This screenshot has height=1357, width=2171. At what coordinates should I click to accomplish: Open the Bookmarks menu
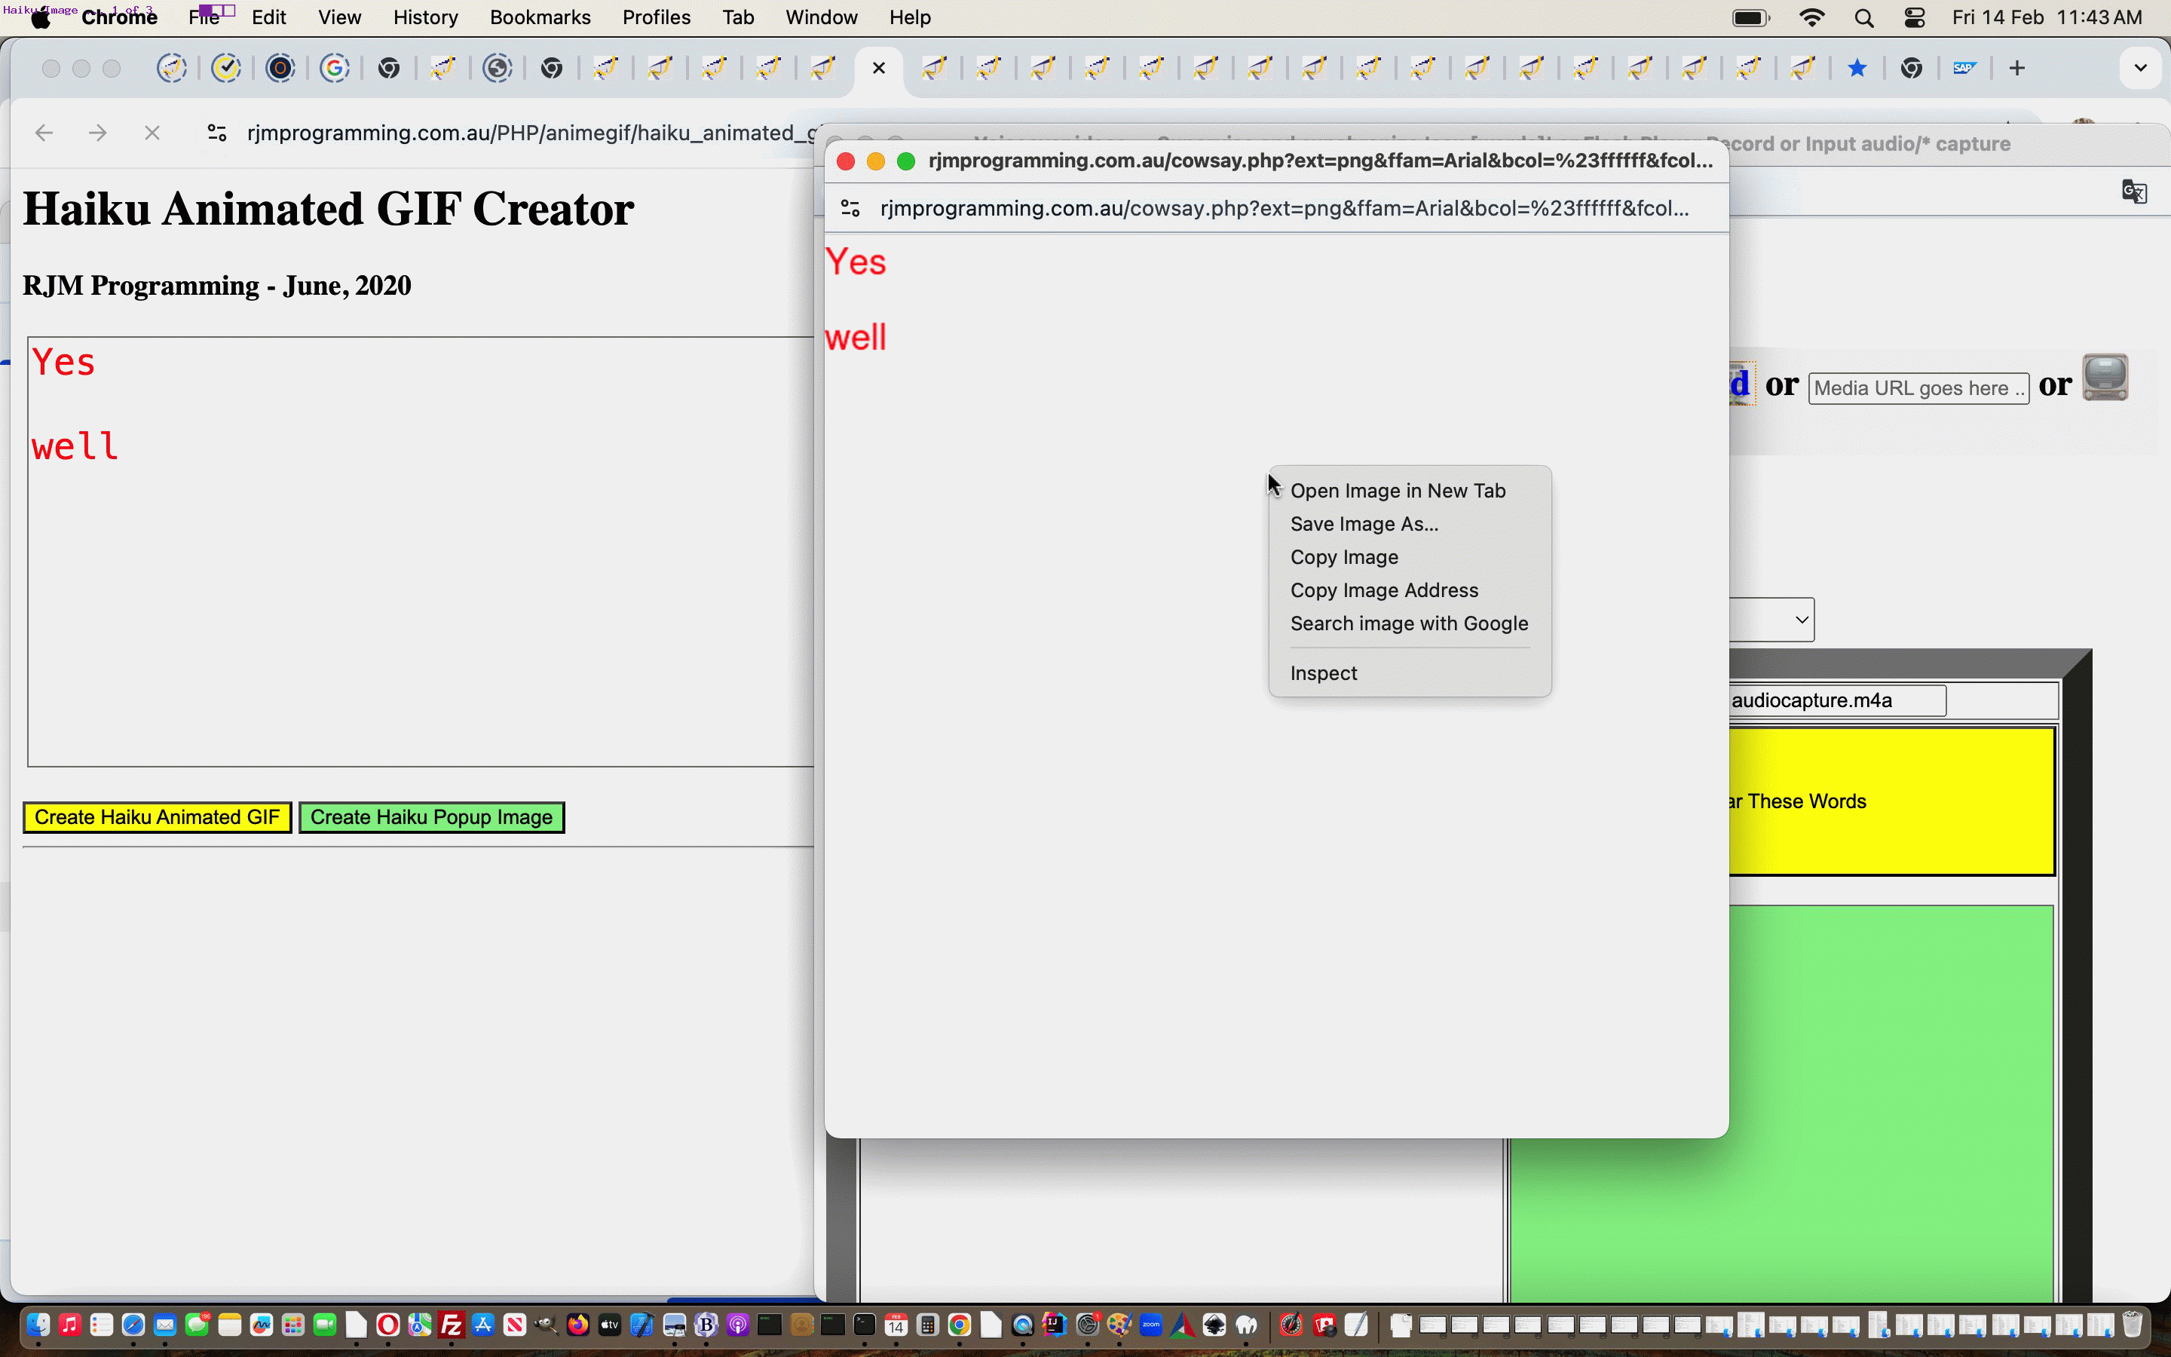(540, 17)
